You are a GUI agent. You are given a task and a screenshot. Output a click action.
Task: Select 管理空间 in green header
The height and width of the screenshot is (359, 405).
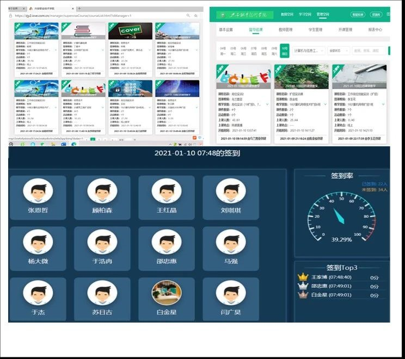[323, 15]
